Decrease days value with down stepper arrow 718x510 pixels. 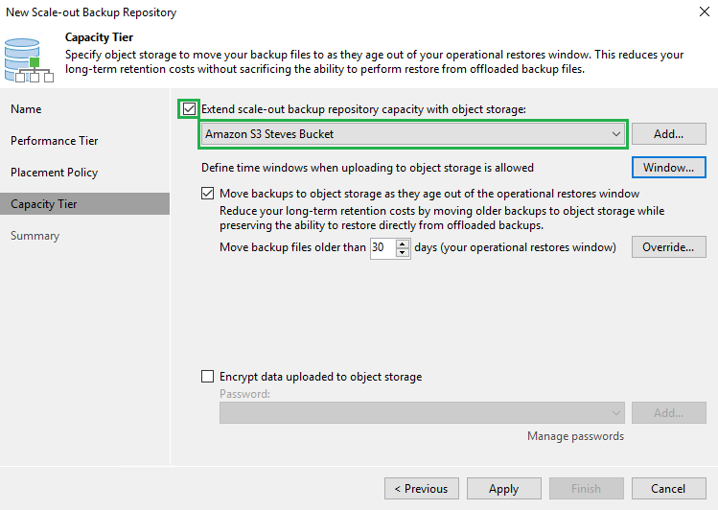pos(403,252)
